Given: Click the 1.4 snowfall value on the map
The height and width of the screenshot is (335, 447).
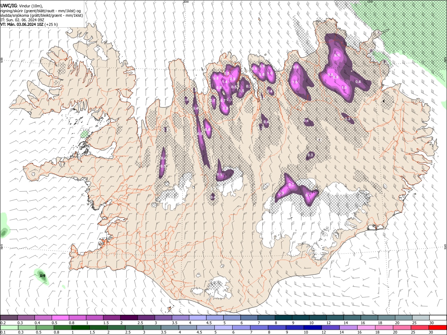Looking at the screenshot, I should pyautogui.click(x=225, y=82).
